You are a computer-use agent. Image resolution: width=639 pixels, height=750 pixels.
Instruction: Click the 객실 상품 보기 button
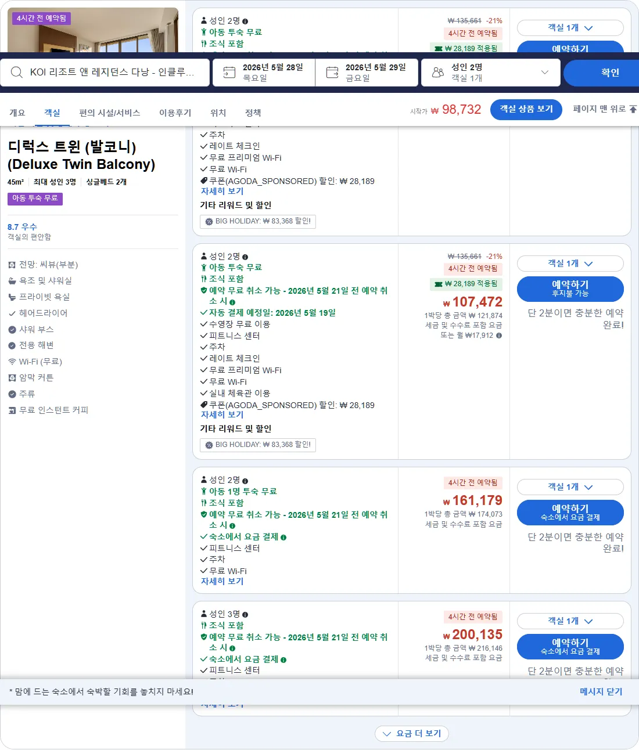(x=526, y=109)
